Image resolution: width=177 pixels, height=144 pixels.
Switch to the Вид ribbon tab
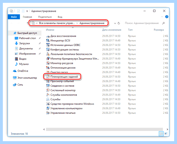[x=60, y=17]
